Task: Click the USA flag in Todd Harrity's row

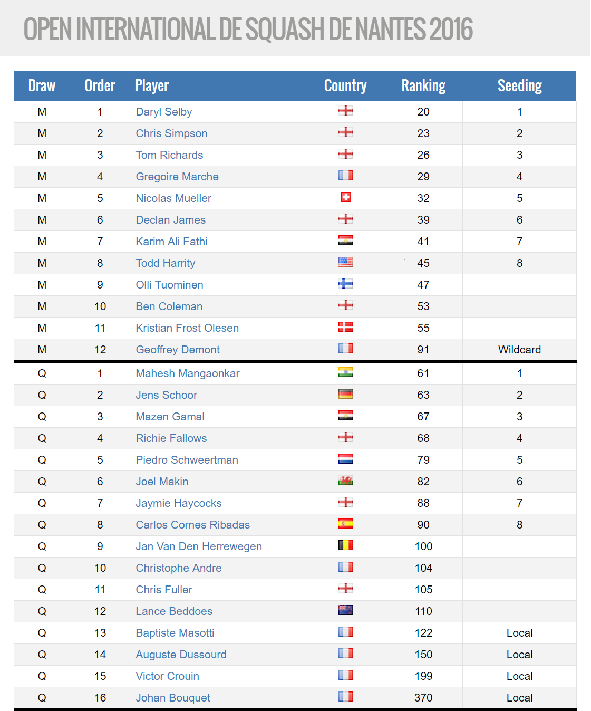Action: (x=346, y=262)
